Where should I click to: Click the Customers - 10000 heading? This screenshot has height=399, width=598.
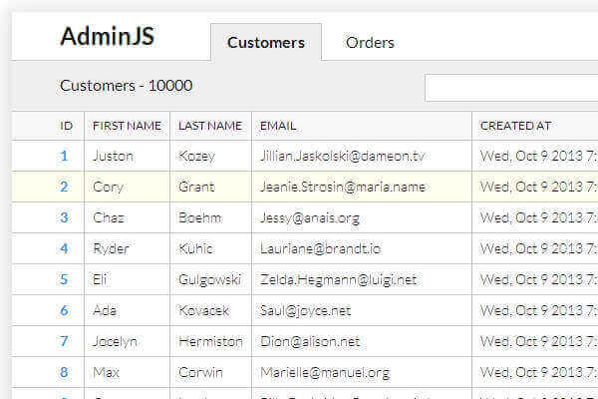[x=127, y=86]
